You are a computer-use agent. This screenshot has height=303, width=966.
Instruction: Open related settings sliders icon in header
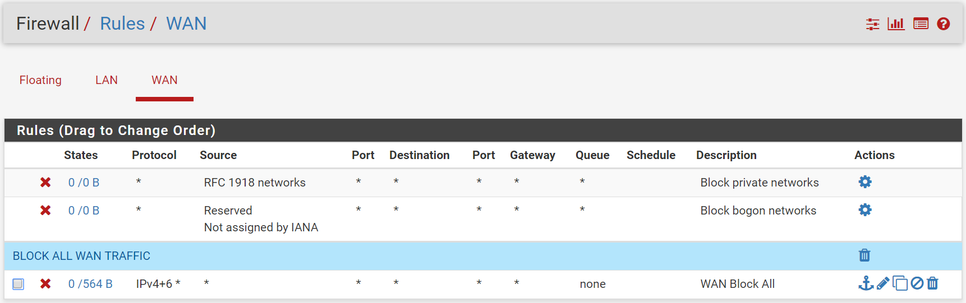pos(872,24)
